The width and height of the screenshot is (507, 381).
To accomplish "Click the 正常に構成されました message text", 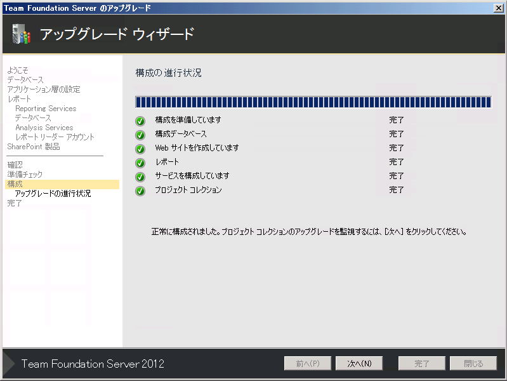I will click(x=309, y=232).
